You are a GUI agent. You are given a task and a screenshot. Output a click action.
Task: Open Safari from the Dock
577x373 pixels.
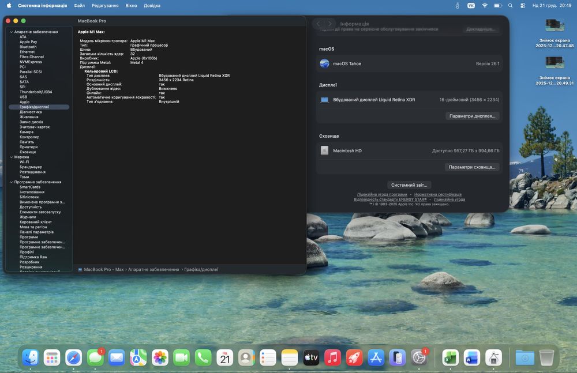(73, 358)
